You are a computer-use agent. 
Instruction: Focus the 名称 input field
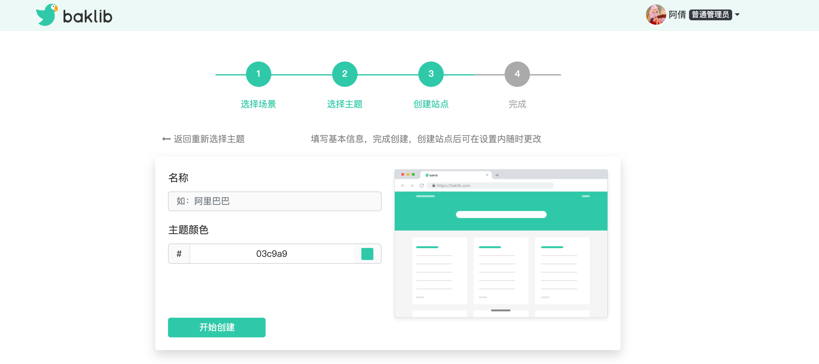pyautogui.click(x=274, y=201)
